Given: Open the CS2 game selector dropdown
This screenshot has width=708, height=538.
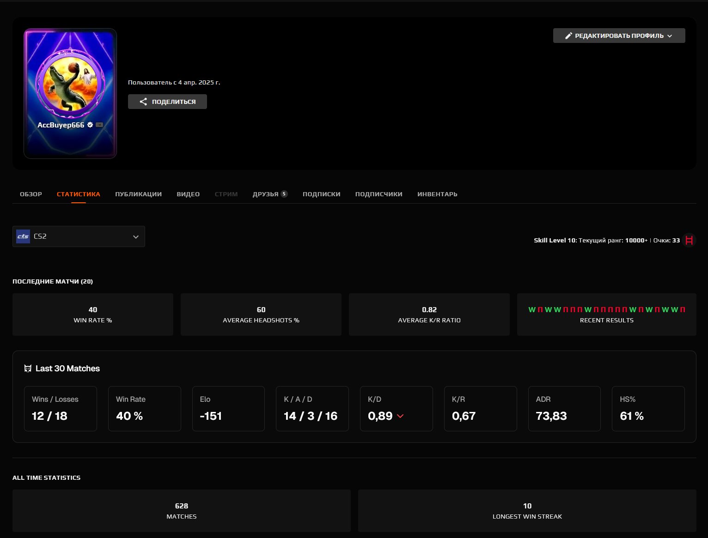Looking at the screenshot, I should click(79, 236).
